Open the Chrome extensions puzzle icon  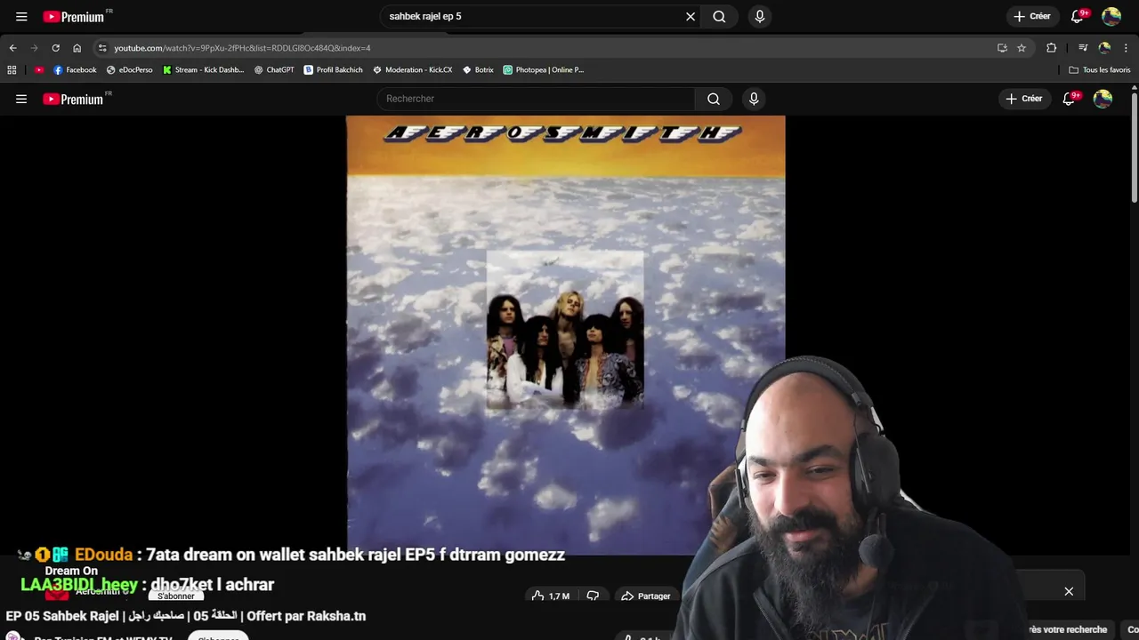[1052, 48]
